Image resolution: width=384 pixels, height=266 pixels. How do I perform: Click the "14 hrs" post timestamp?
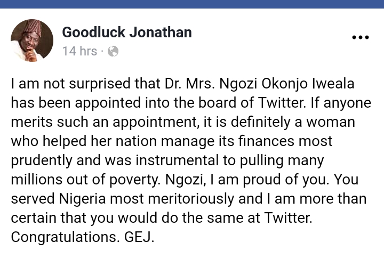79,51
